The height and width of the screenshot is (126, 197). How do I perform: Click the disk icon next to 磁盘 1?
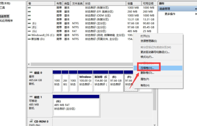click(x=31, y=97)
